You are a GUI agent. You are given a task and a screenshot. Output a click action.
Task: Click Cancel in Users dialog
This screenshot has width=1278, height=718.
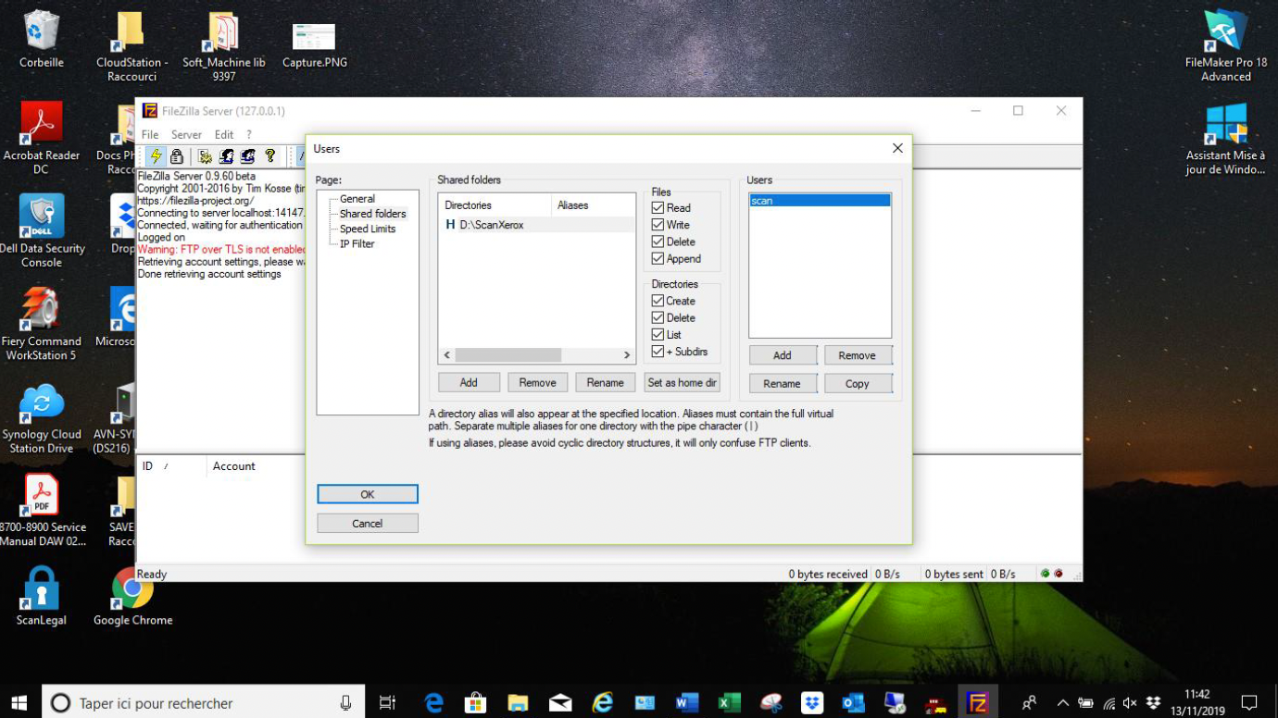(x=368, y=524)
